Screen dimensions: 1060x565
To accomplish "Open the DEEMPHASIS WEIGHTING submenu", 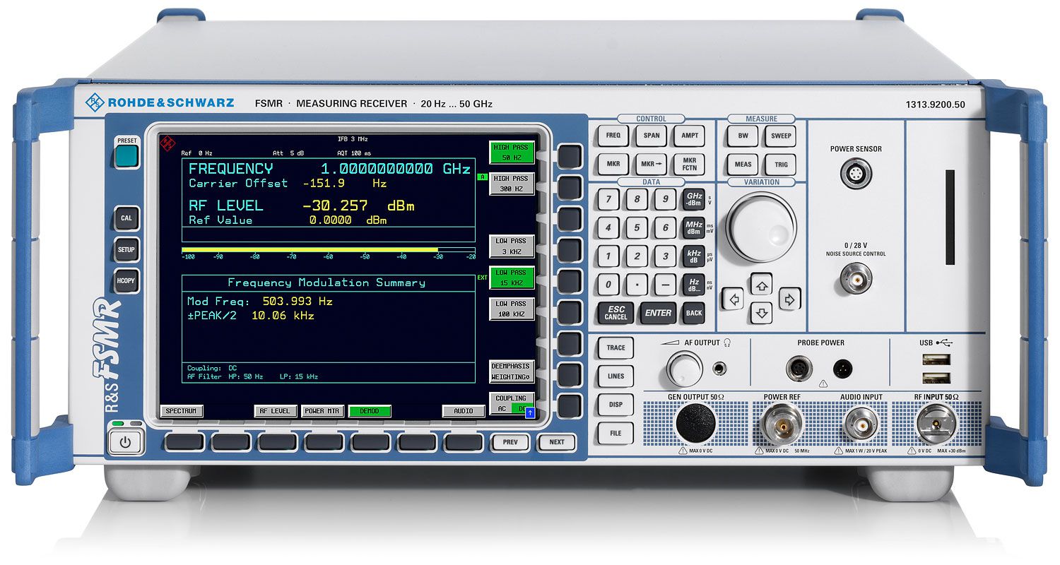I will (x=511, y=371).
